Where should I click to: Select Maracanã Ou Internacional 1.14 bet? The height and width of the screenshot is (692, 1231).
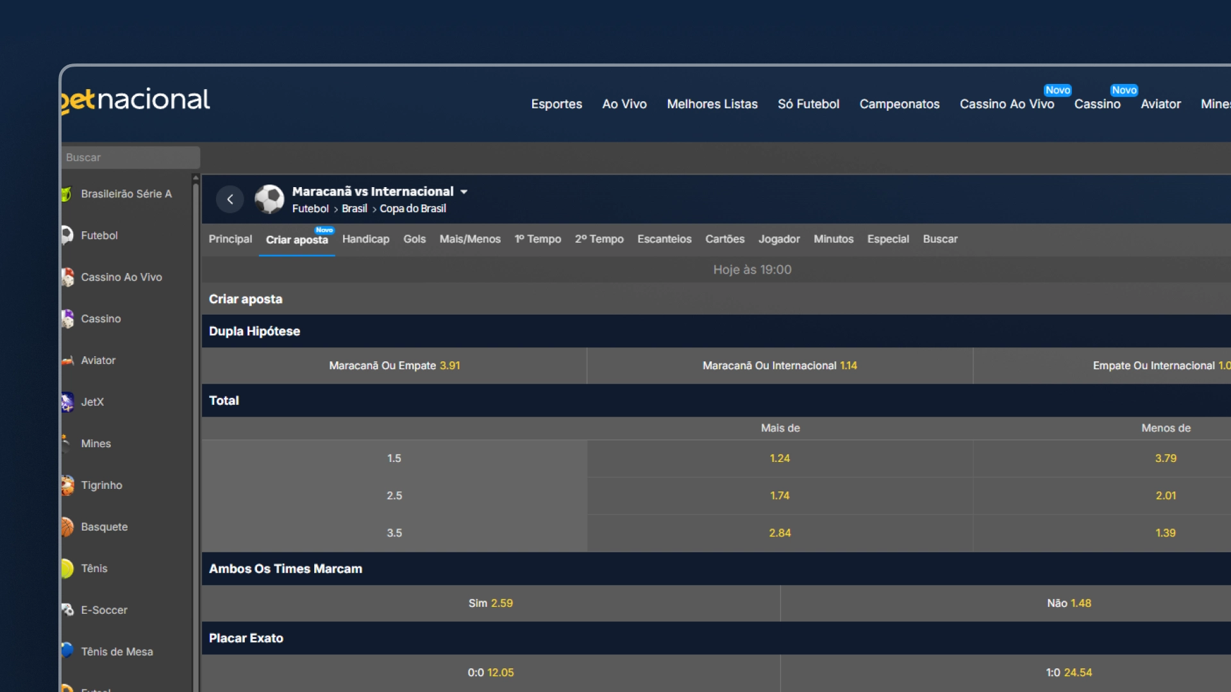coord(780,366)
